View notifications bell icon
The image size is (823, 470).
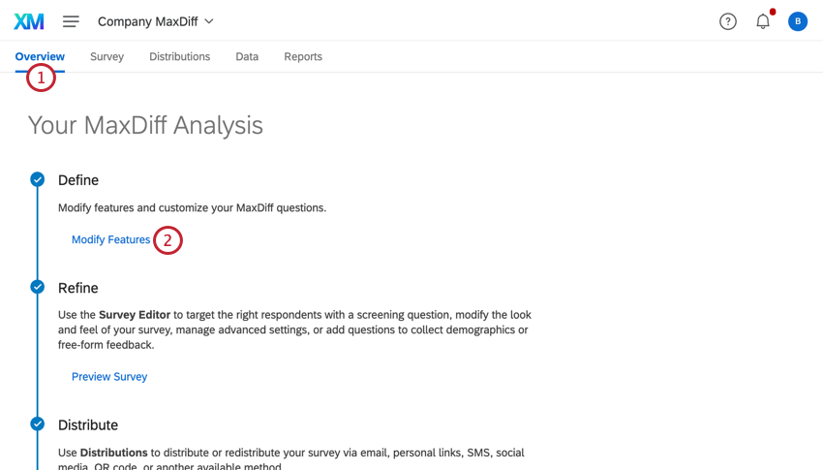point(763,21)
